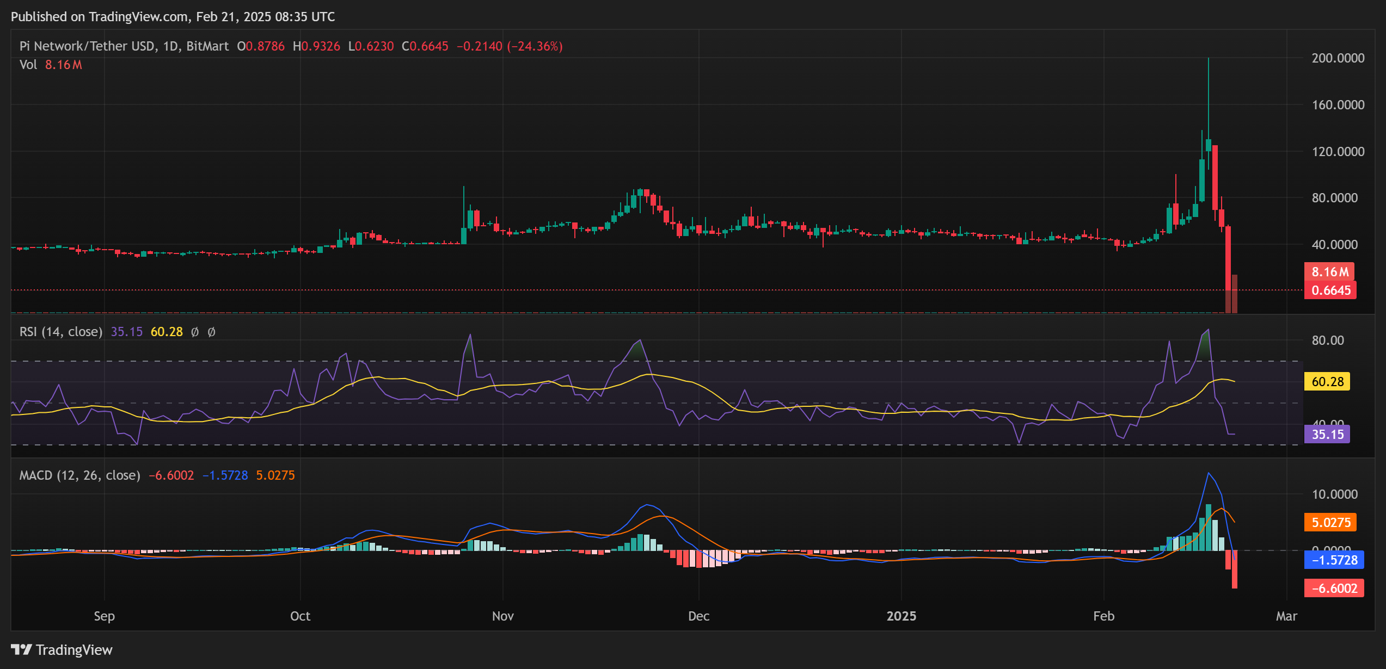1386x669 pixels.
Task: Click the 80.00 label on RSI axis
Action: [1327, 340]
